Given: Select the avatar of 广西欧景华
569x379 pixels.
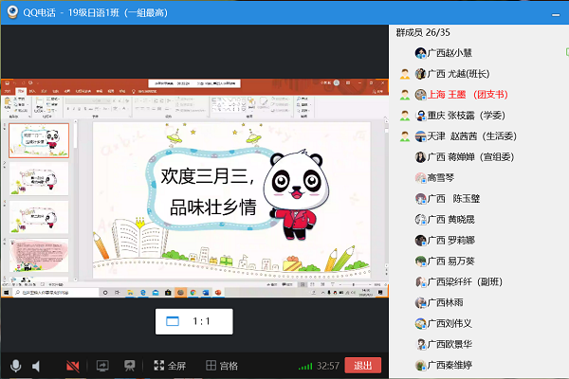Looking at the screenshot, I should pos(420,344).
